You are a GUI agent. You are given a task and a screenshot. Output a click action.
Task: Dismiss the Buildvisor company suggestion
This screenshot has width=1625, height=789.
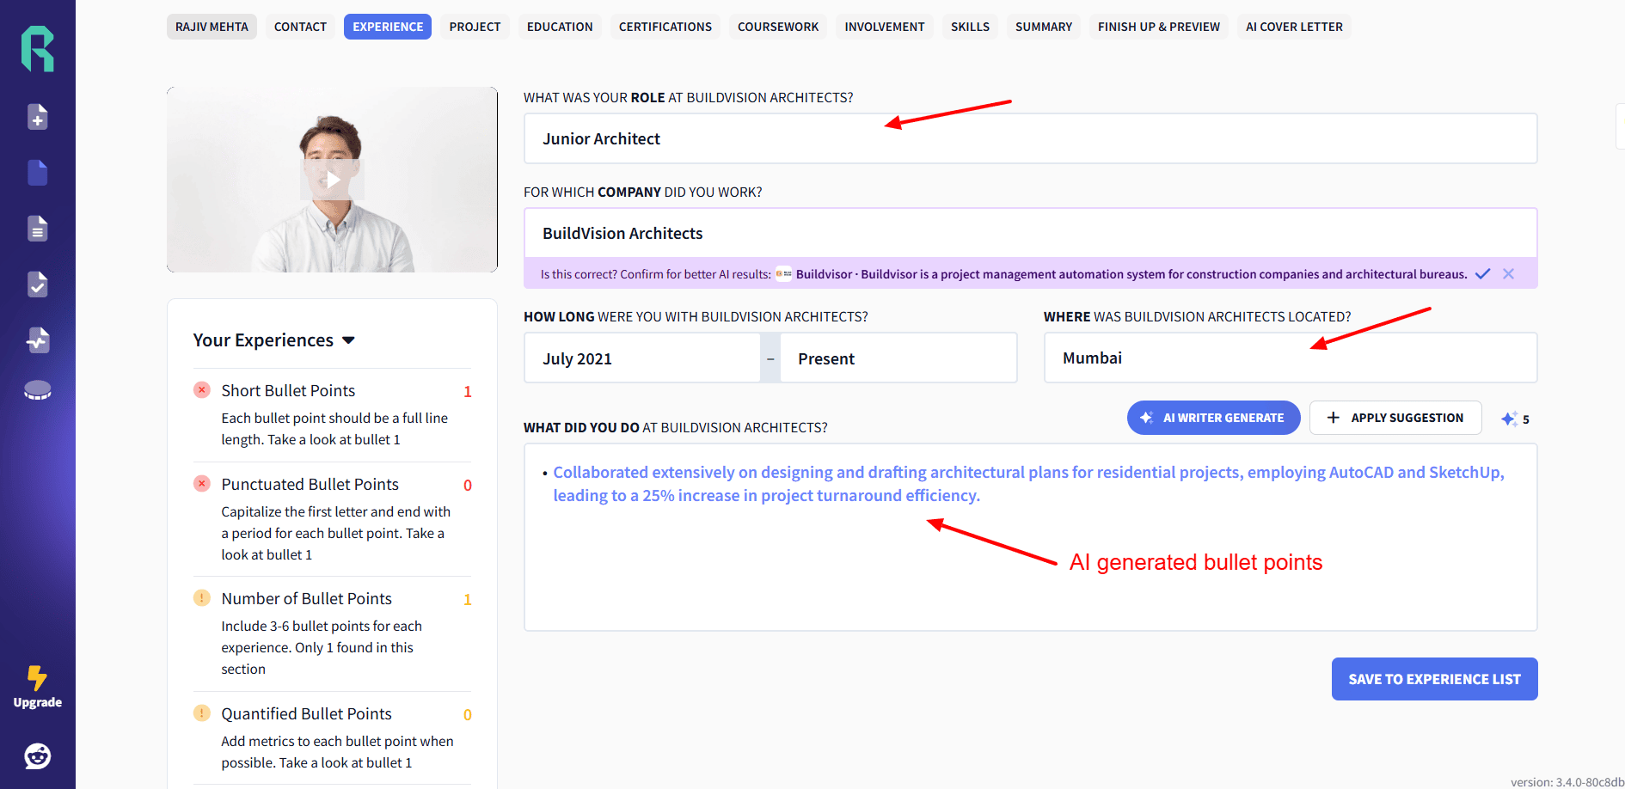1508,274
